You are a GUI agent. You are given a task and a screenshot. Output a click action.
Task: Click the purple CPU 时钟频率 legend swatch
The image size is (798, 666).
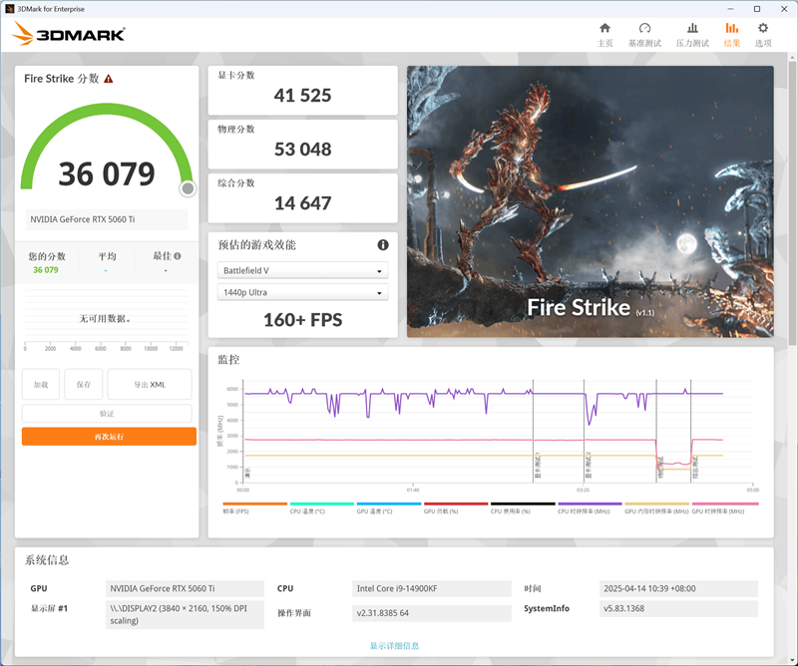590,504
